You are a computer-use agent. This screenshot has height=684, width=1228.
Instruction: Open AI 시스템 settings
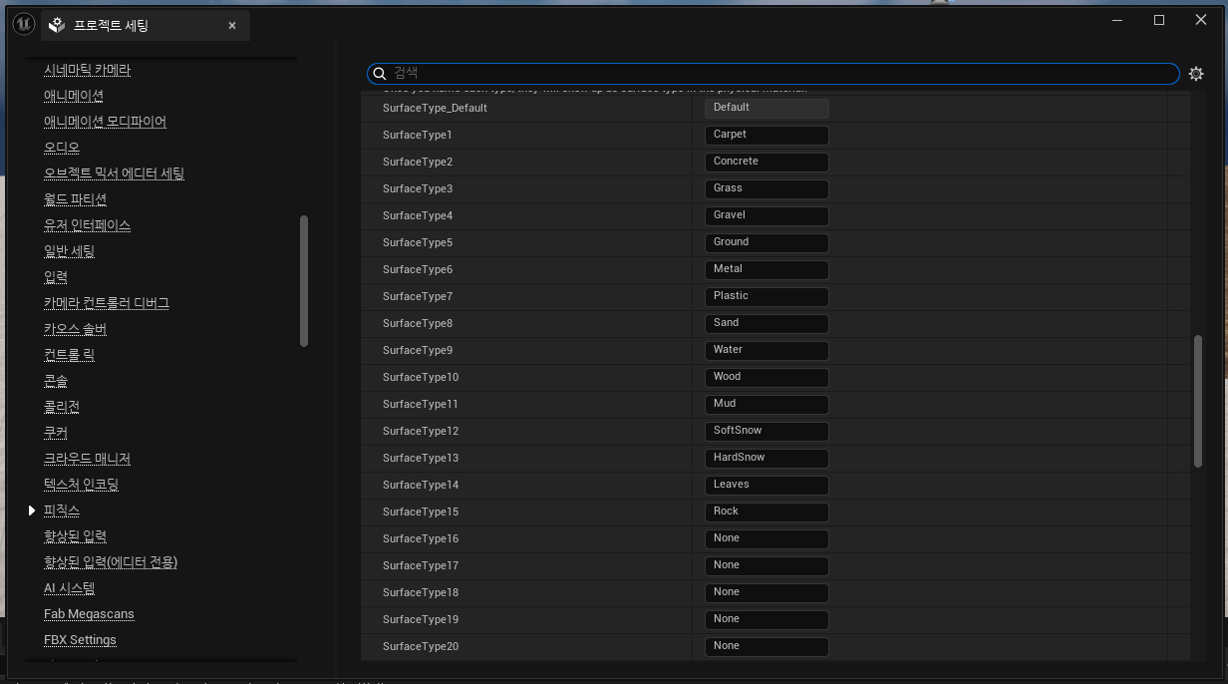click(x=70, y=588)
